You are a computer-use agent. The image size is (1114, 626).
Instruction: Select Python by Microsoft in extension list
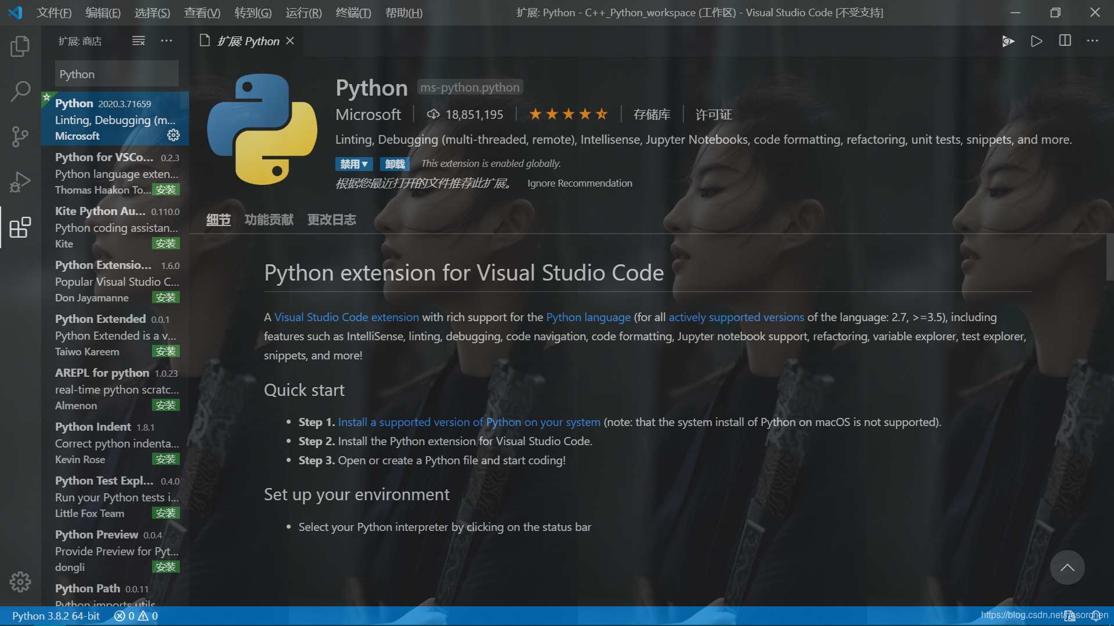coord(115,119)
